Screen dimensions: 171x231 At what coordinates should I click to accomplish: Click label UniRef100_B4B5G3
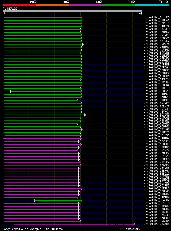click(x=157, y=94)
